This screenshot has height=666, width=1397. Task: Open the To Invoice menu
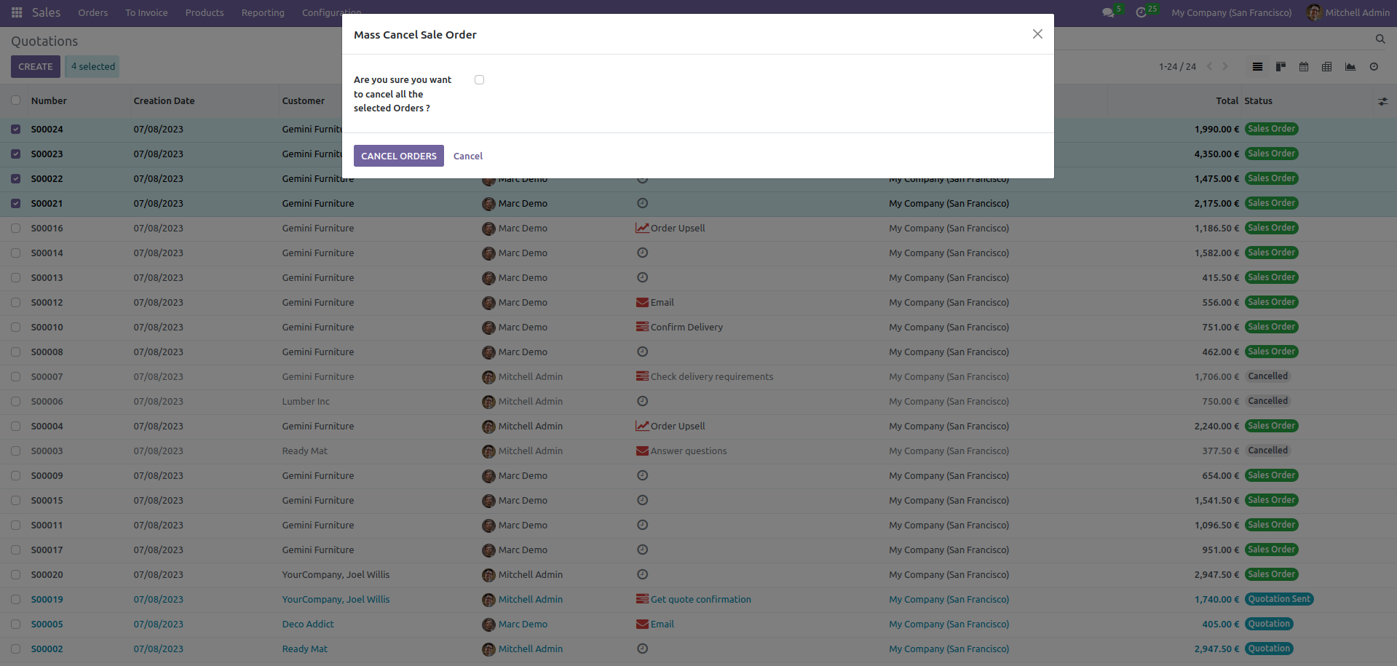point(146,12)
